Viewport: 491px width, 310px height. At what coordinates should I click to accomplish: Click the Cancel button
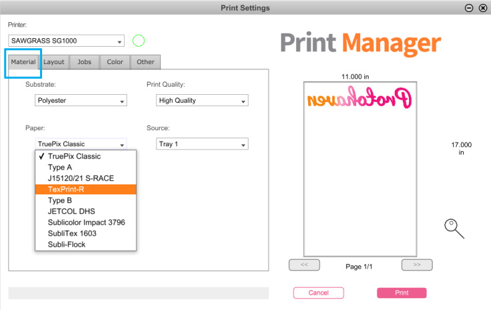click(x=319, y=293)
